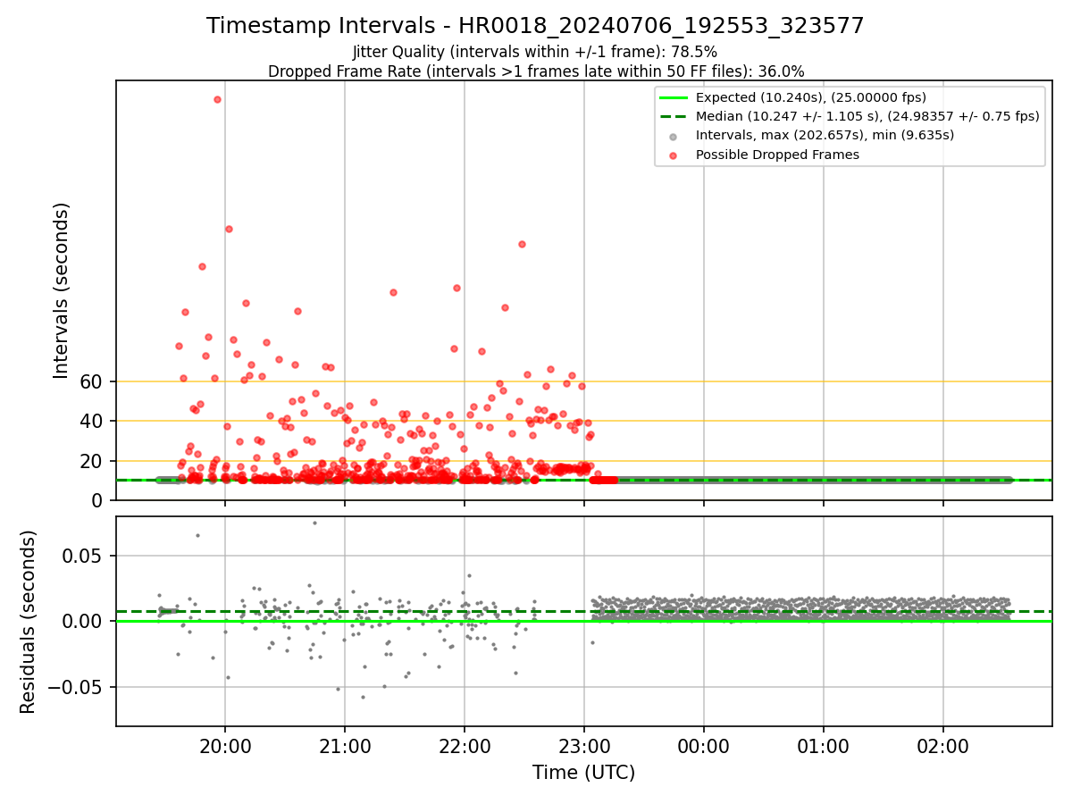Click the dashed green line sample in legend
The height and width of the screenshot is (804, 1072).
(673, 116)
